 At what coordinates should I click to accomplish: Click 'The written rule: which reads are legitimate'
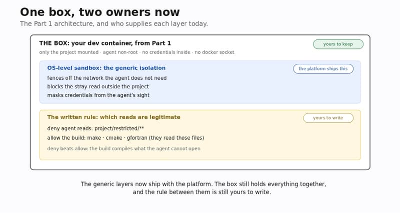click(x=113, y=117)
